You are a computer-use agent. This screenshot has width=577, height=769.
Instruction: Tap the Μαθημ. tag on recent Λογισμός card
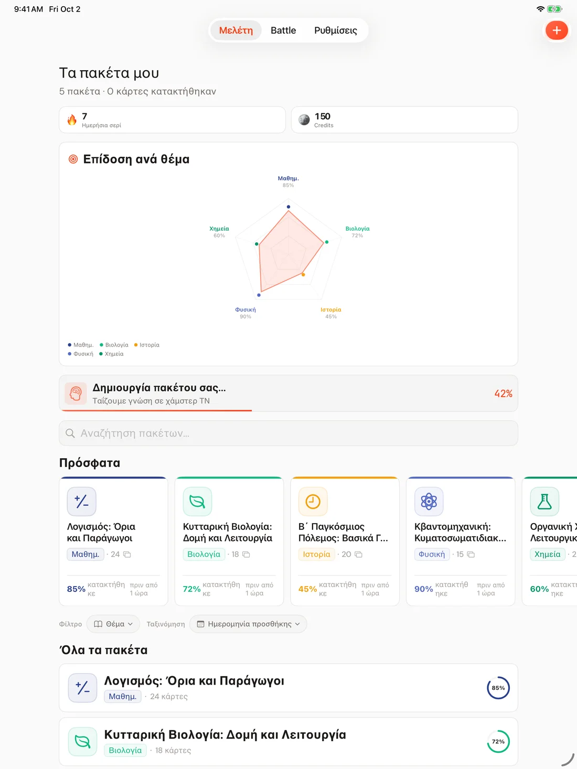point(86,554)
